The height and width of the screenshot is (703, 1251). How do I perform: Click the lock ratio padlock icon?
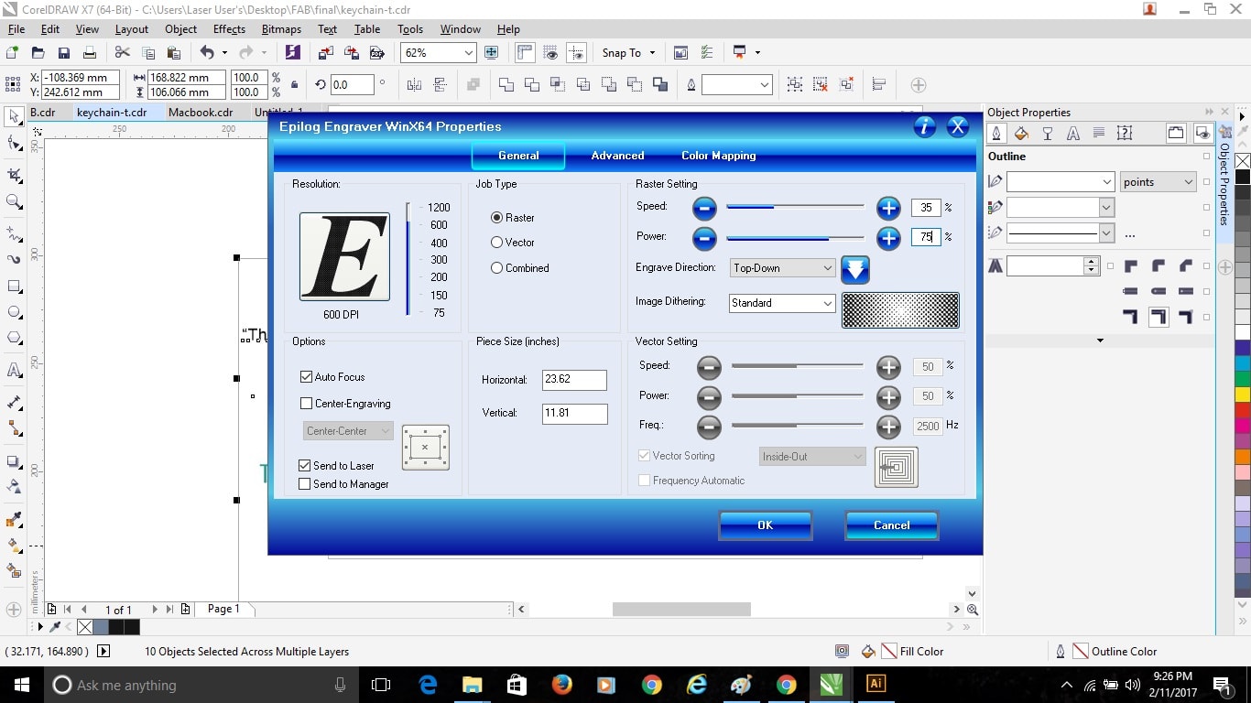click(294, 85)
